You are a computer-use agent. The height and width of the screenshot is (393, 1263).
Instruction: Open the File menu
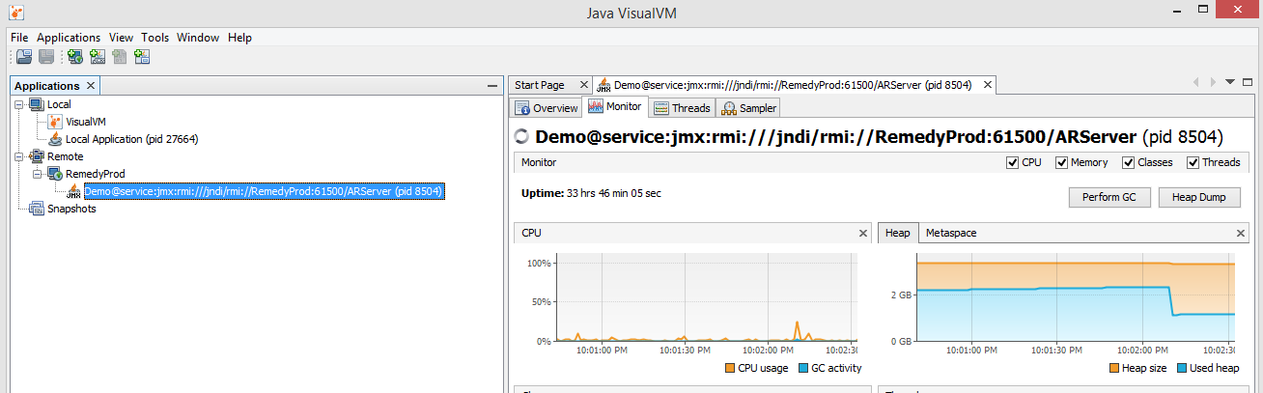point(19,38)
